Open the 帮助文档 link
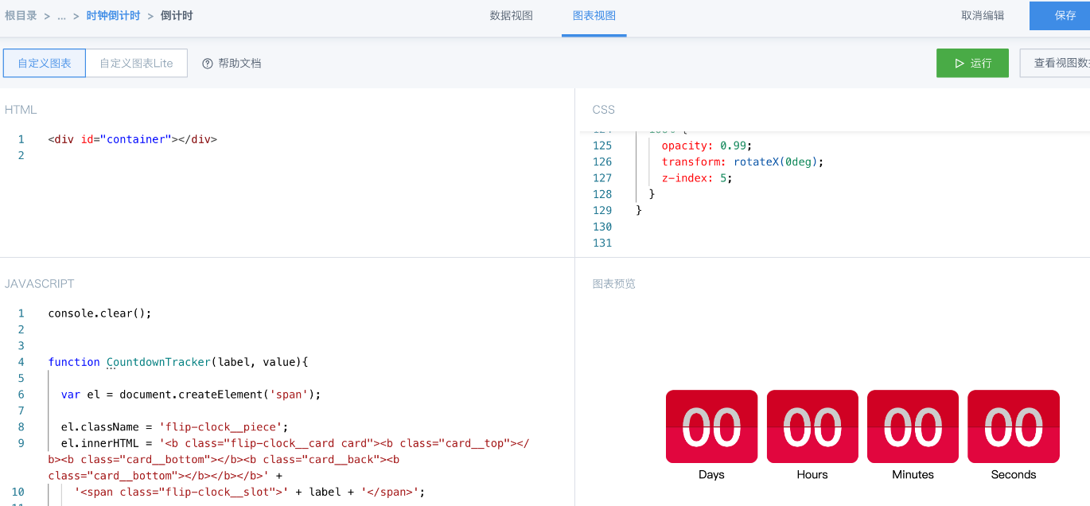Image resolution: width=1090 pixels, height=506 pixels. click(239, 64)
